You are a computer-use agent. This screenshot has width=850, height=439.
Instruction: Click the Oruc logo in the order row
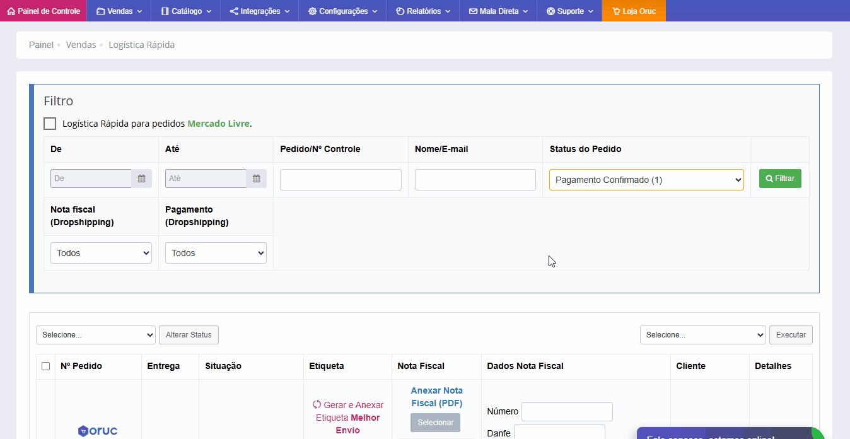coord(98,431)
